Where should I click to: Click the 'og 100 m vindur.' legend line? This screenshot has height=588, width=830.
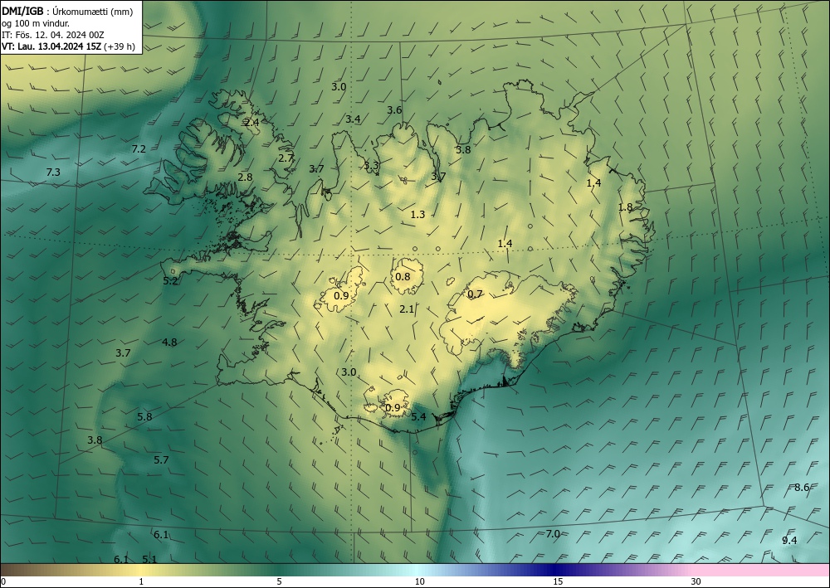[36, 23]
